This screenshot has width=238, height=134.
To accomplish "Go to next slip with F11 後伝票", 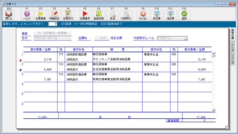I will [170, 15].
